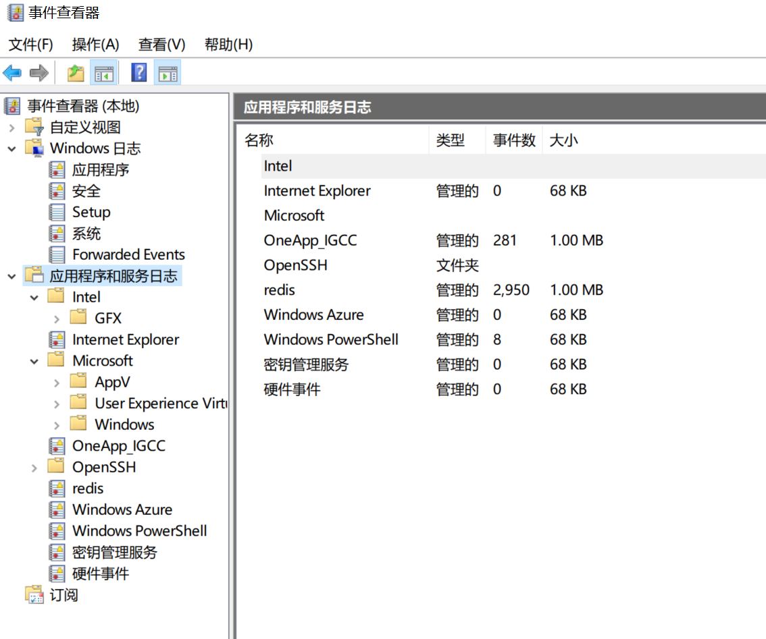This screenshot has width=766, height=639.
Task: Collapse the 应用程序和服务日志 node
Action: (x=11, y=277)
